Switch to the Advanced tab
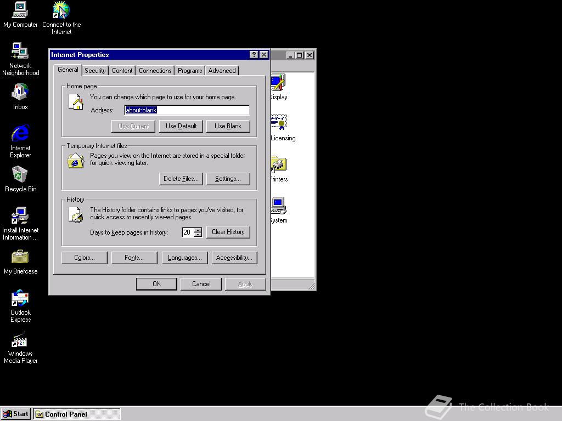 pos(222,70)
